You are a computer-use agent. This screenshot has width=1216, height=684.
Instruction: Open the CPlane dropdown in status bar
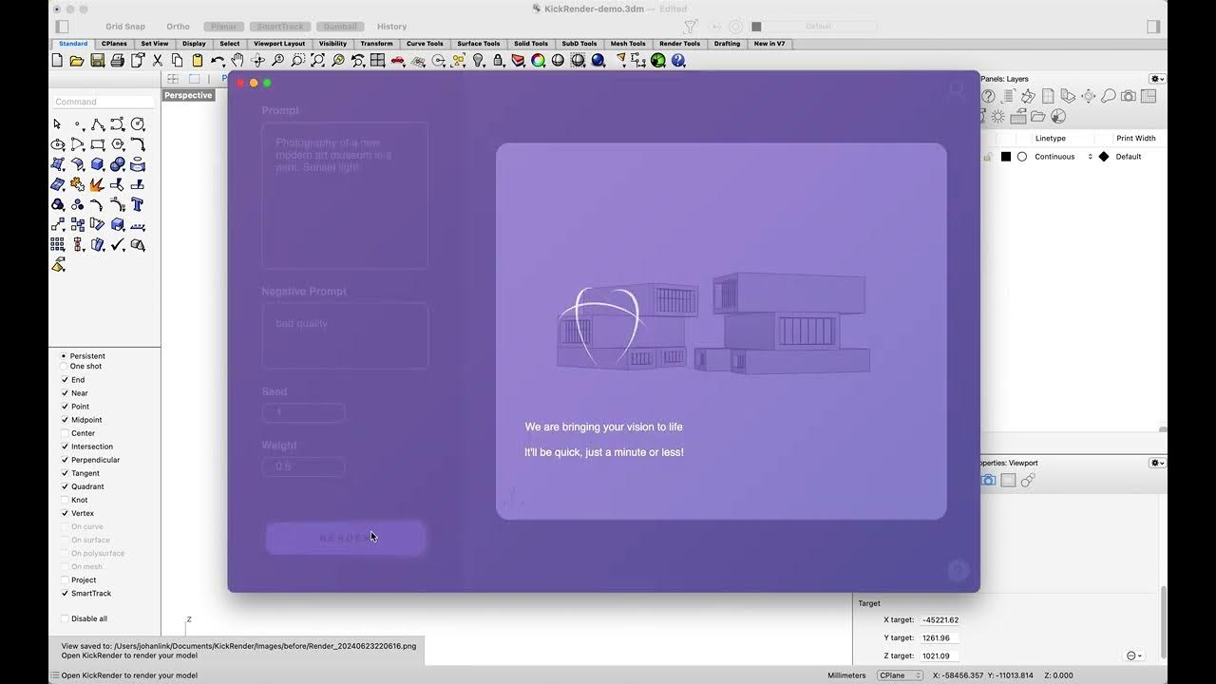click(900, 675)
